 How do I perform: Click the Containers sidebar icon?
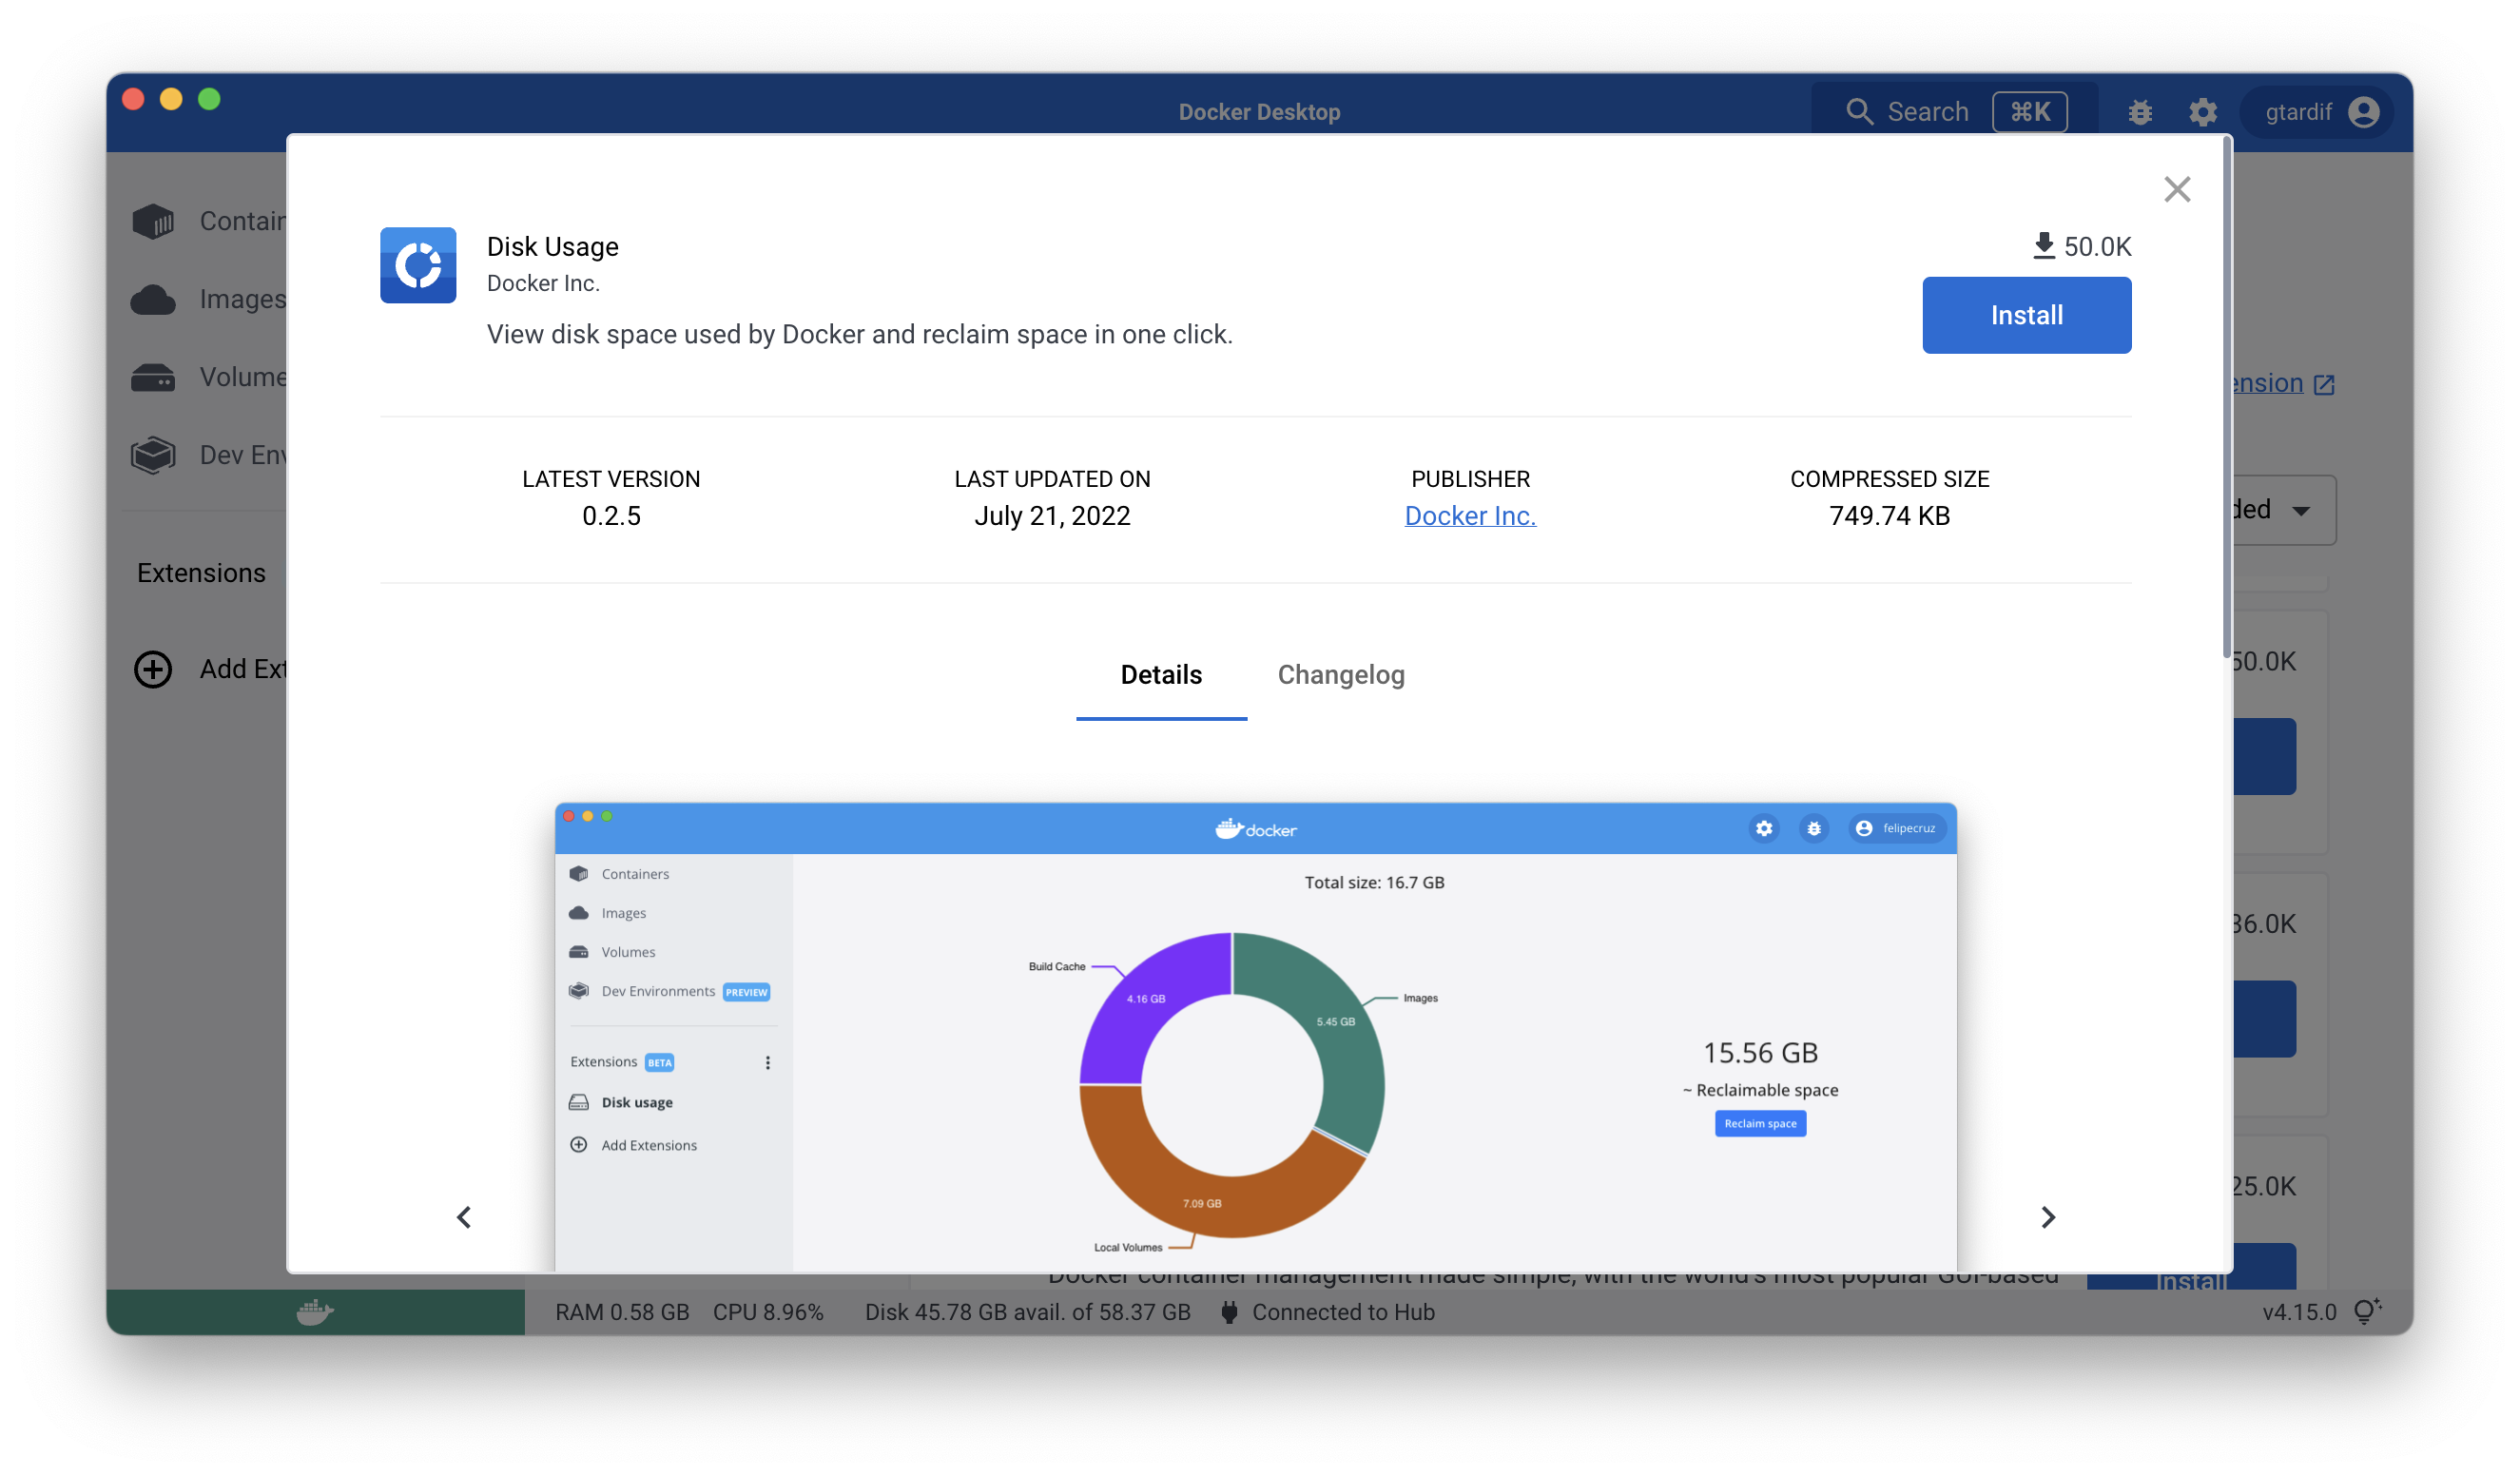click(153, 220)
